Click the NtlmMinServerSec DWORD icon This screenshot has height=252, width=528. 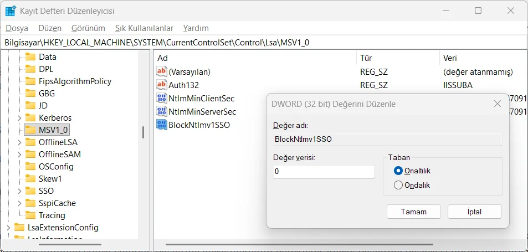[162, 111]
